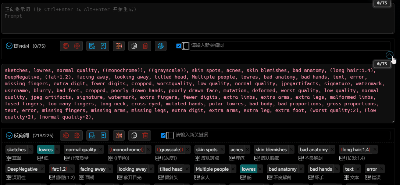Select the ((grayscale)) keyword tag
The height and width of the screenshot is (185, 400).
169,150
